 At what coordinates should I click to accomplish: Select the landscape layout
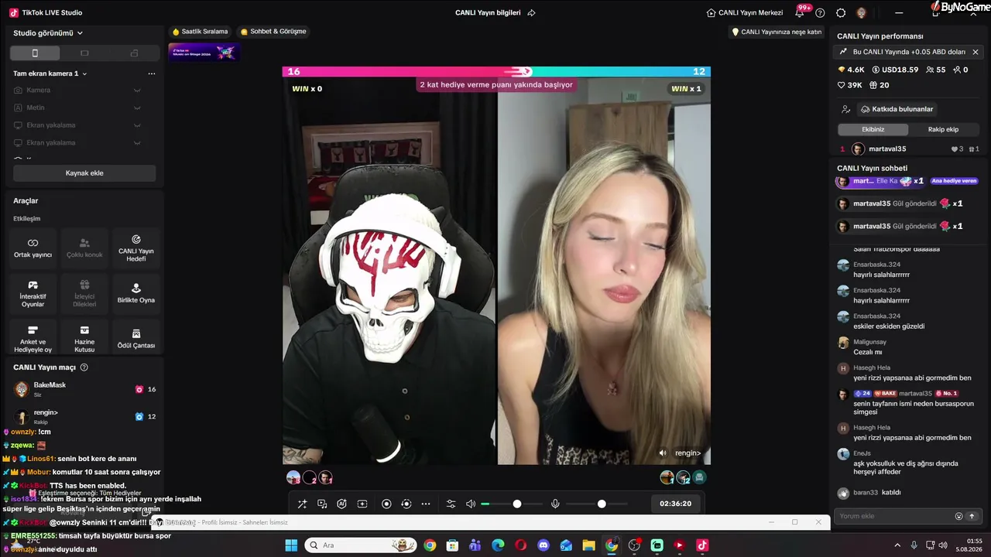(x=84, y=53)
